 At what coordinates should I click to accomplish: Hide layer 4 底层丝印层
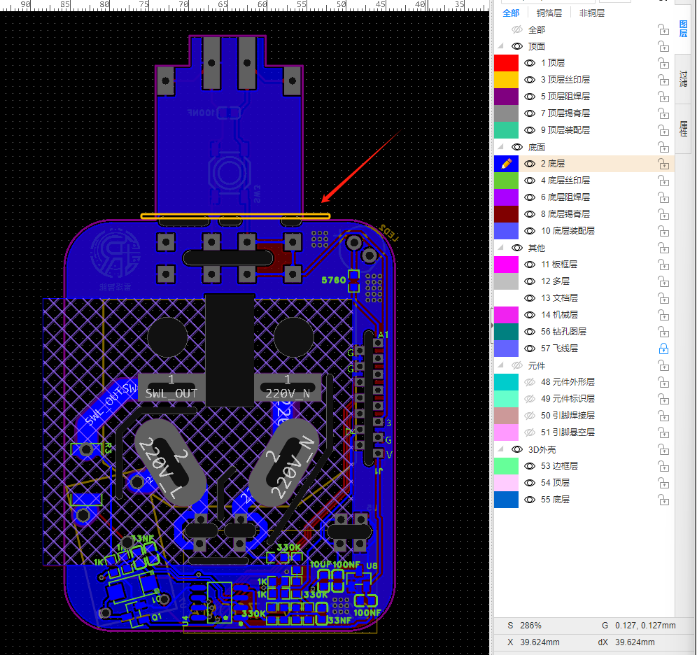coord(530,181)
